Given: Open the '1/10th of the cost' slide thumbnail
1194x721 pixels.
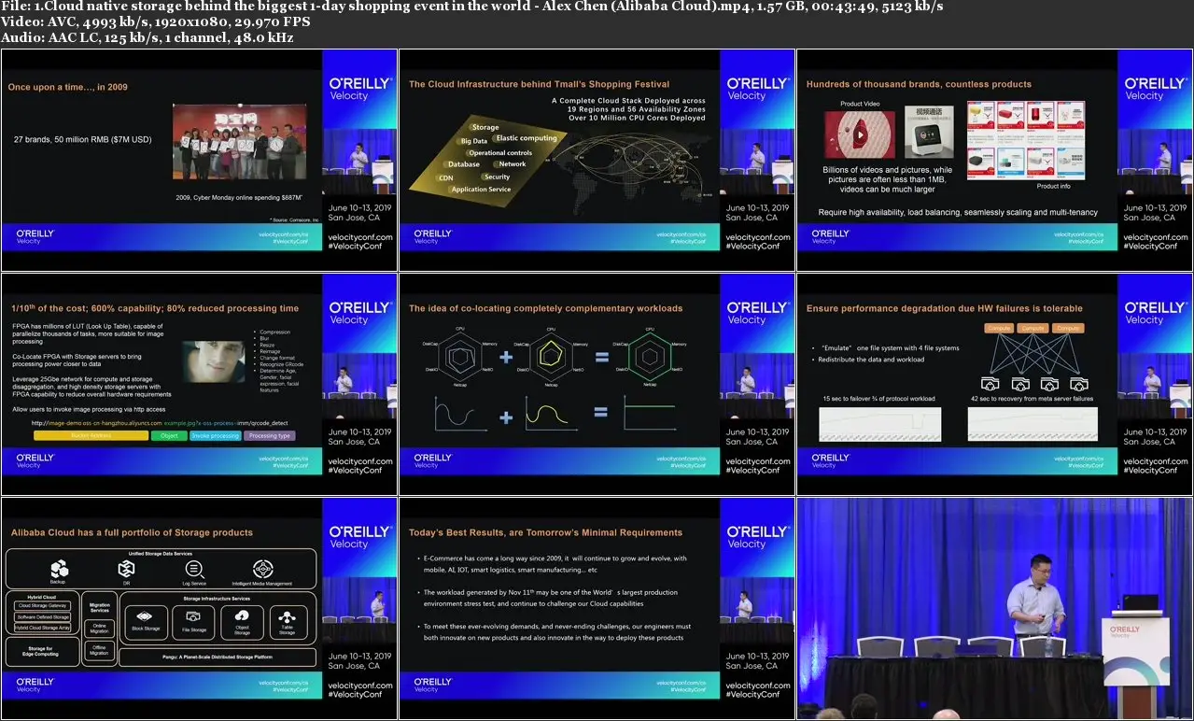Looking at the screenshot, I should pyautogui.click(x=199, y=384).
